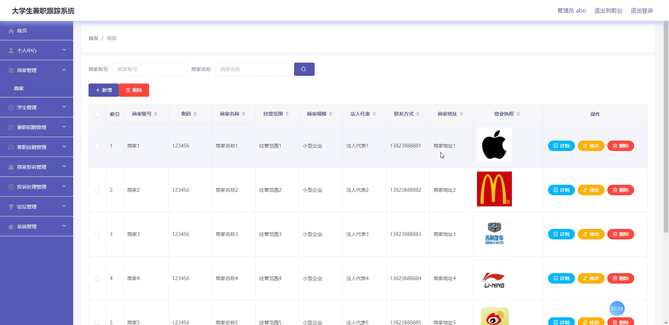The width and height of the screenshot is (669, 325).
Task: Open the LI-NING logo thumbnail
Action: coord(494,277)
